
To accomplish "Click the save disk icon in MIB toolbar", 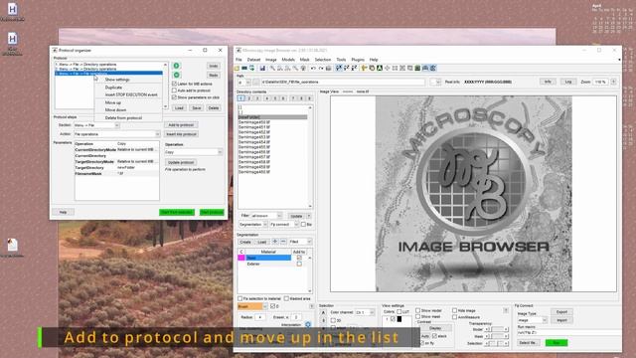I will point(262,69).
